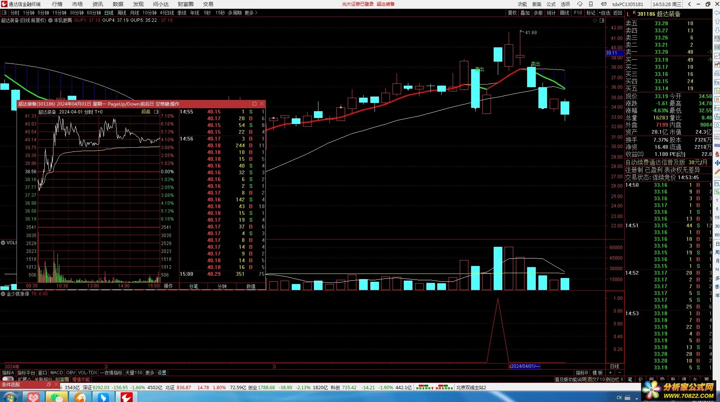
Task: Toggle the 弹 switch at bottom left
Action: tap(8, 379)
